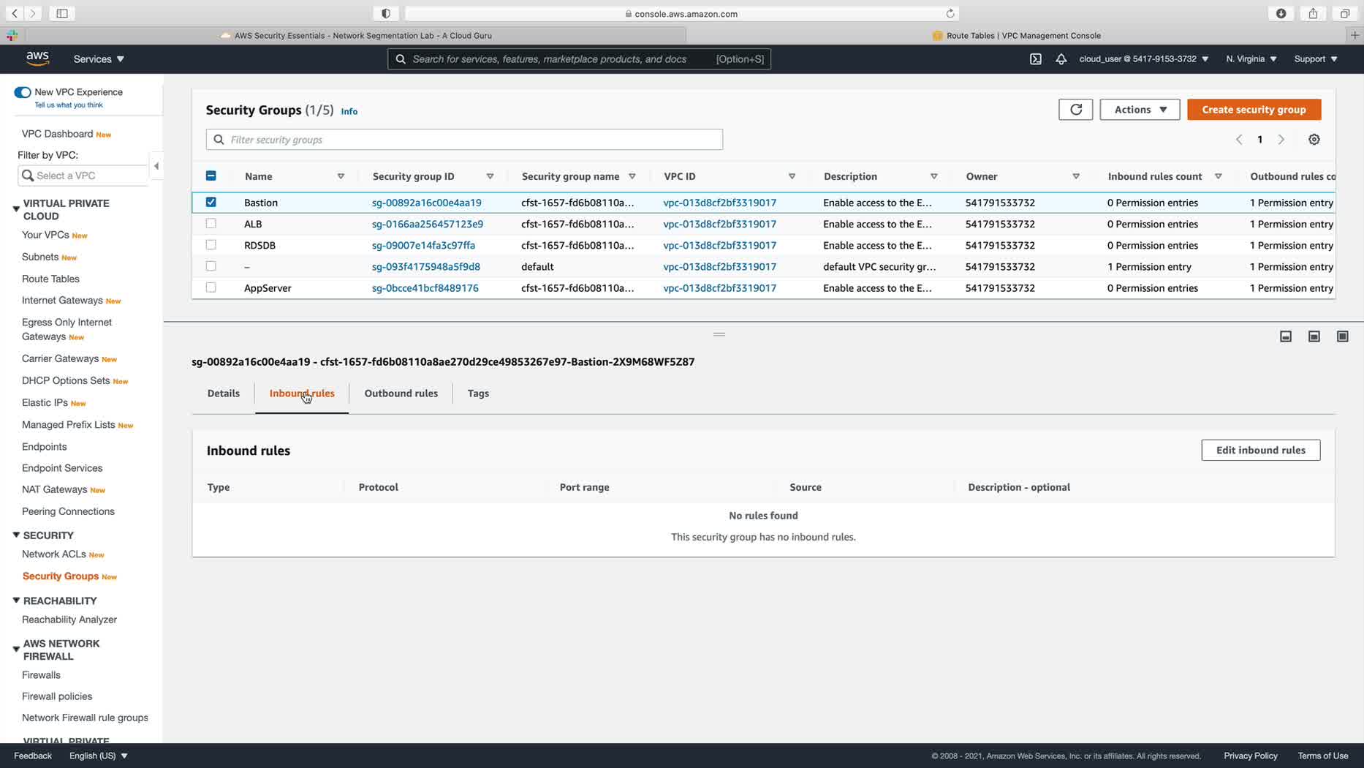Set the split panel to its smallest layout
This screenshot has width=1364, height=768.
pos(1286,336)
